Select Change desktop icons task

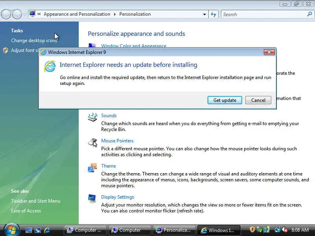coord(34,41)
